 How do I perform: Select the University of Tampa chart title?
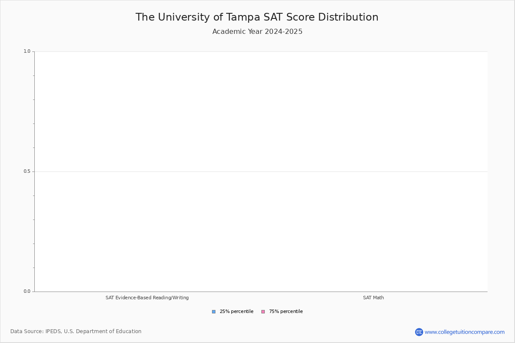coord(257,17)
